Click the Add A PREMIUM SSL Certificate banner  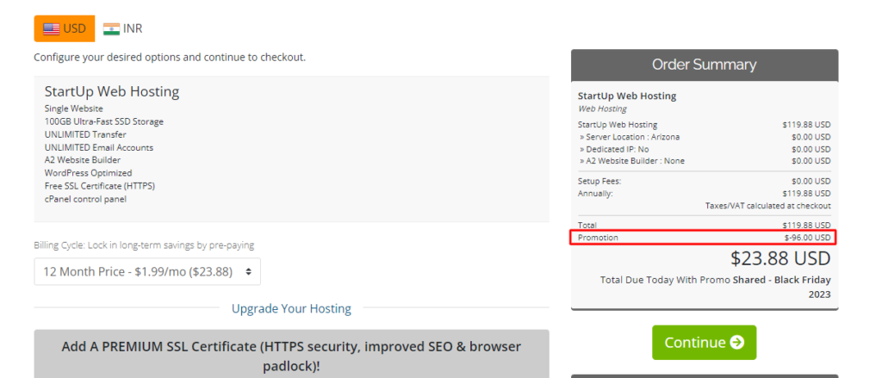point(291,355)
